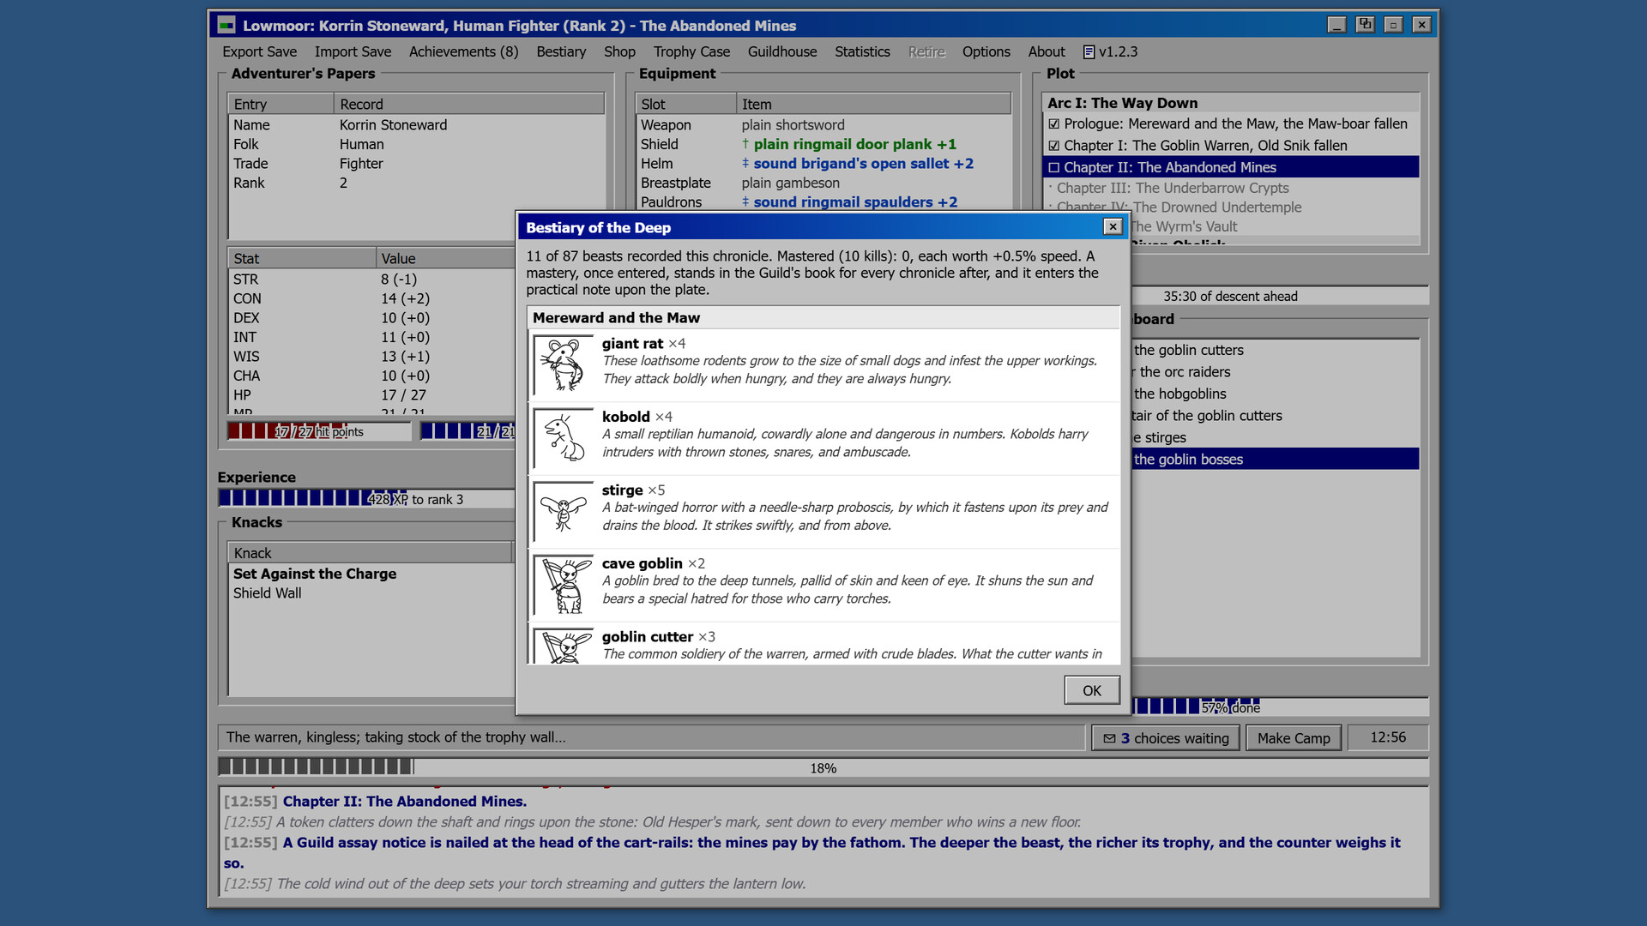
Task: Open the Trophy Case menu
Action: [691, 51]
